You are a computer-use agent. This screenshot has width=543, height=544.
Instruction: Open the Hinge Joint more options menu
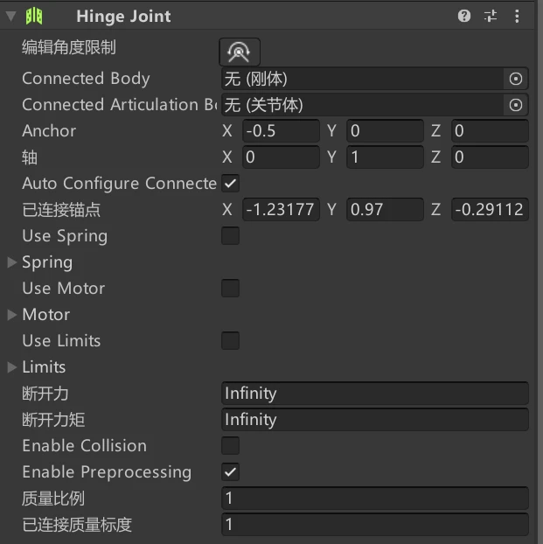[517, 16]
